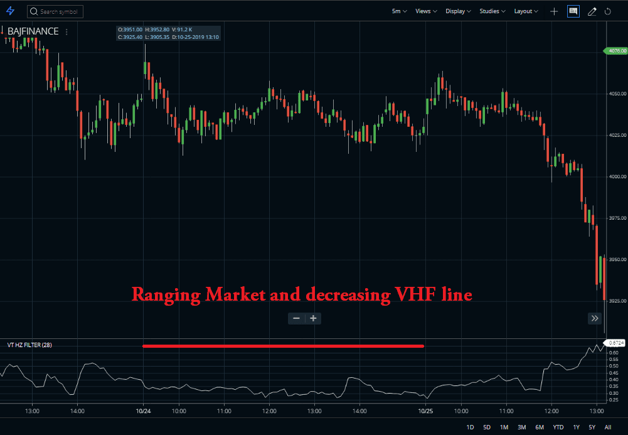Open the 5m interval dropdown

[x=399, y=11]
